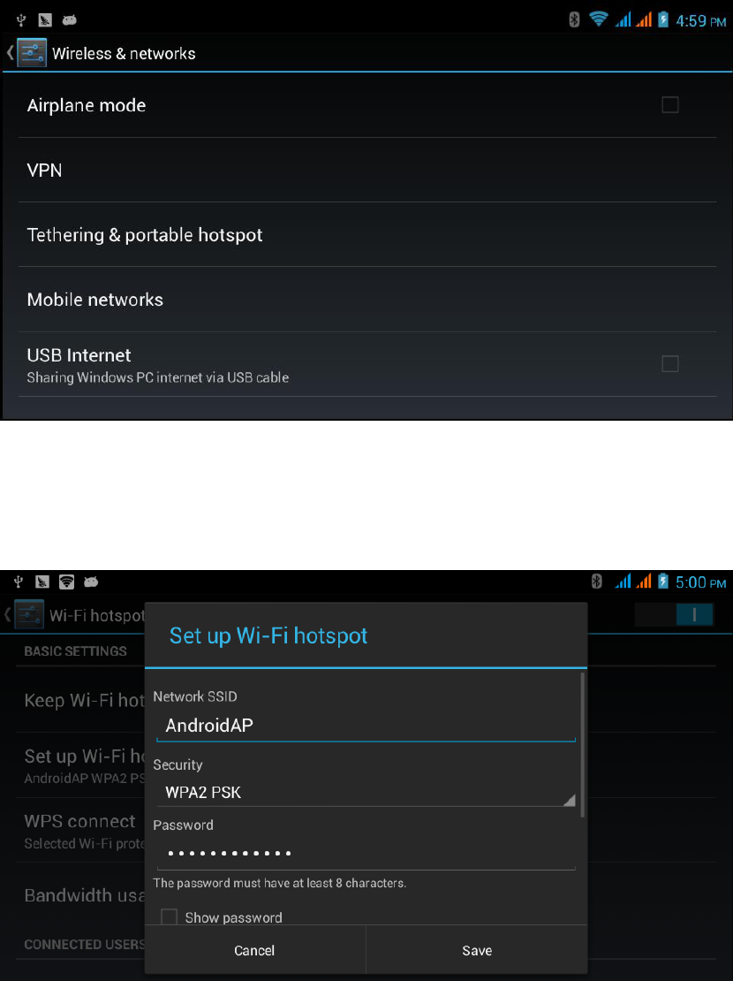Cancel the hotspot setup dialog
Viewport: 733px width, 981px height.
[x=254, y=950]
